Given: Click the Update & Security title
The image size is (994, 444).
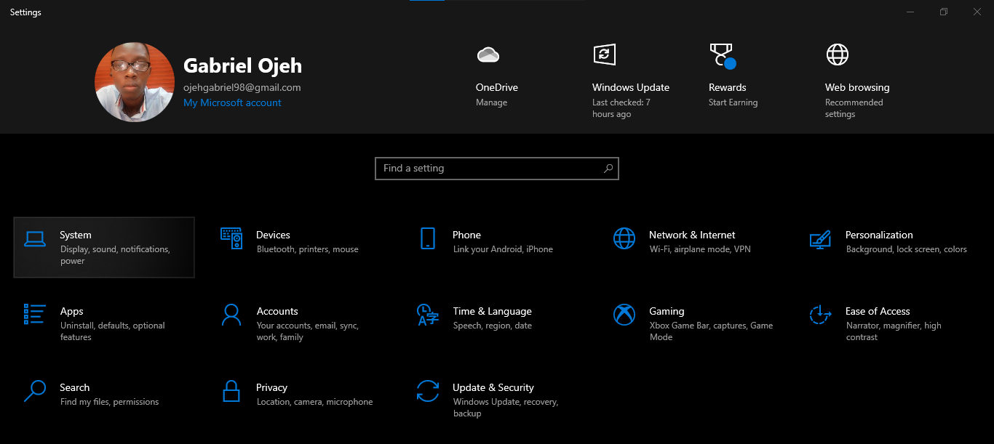Looking at the screenshot, I should (493, 388).
